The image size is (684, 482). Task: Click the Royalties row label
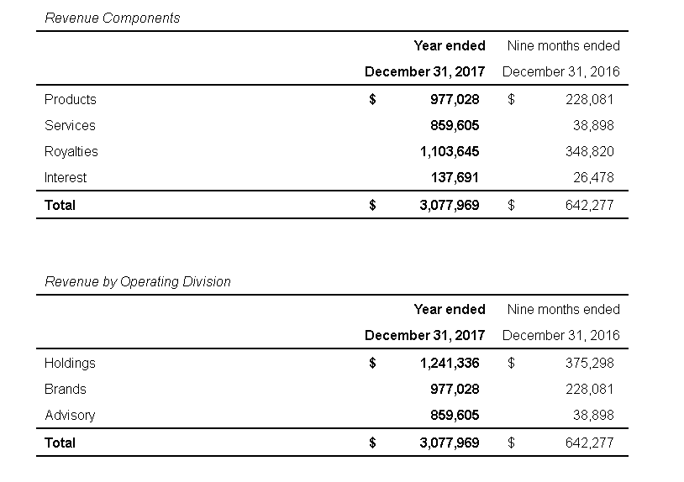[x=71, y=151]
